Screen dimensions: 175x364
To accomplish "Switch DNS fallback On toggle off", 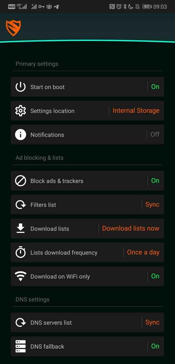I will click(x=155, y=346).
